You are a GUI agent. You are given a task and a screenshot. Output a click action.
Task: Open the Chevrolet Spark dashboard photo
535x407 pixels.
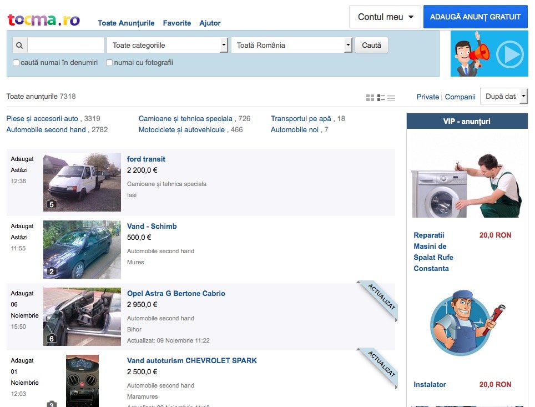(82, 381)
